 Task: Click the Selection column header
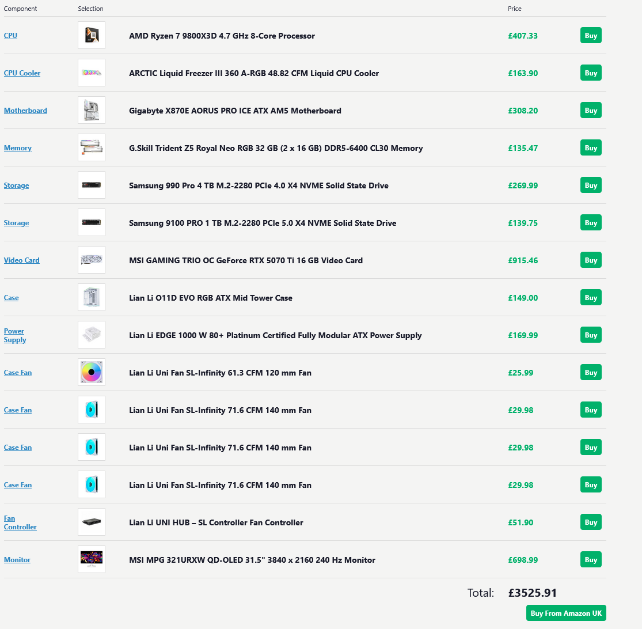pyautogui.click(x=90, y=9)
